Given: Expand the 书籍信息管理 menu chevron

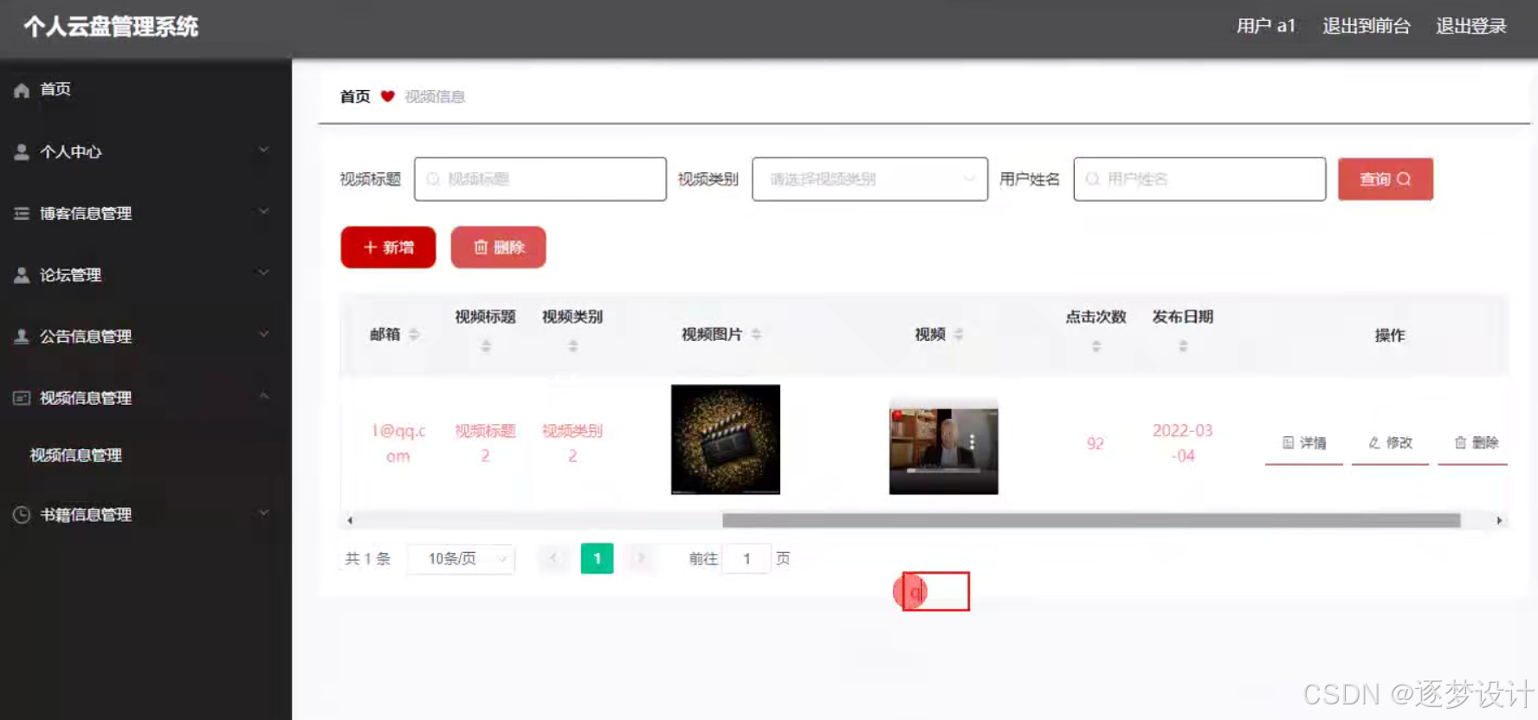Looking at the screenshot, I should click(264, 513).
